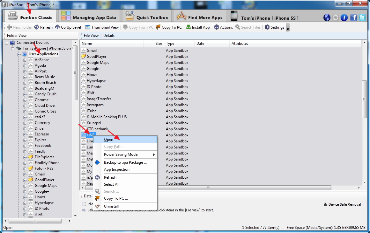Click the Refresh toolbar icon
The width and height of the screenshot is (370, 233).
click(43, 27)
